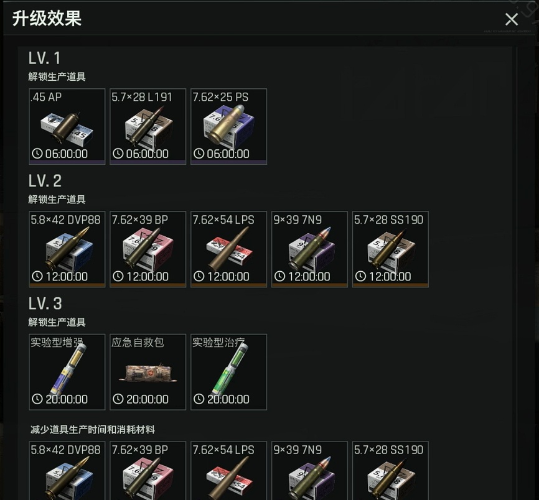Open bottom row 7.62×54 LPS tile
Viewport: 539px width, 500px height.
228,471
